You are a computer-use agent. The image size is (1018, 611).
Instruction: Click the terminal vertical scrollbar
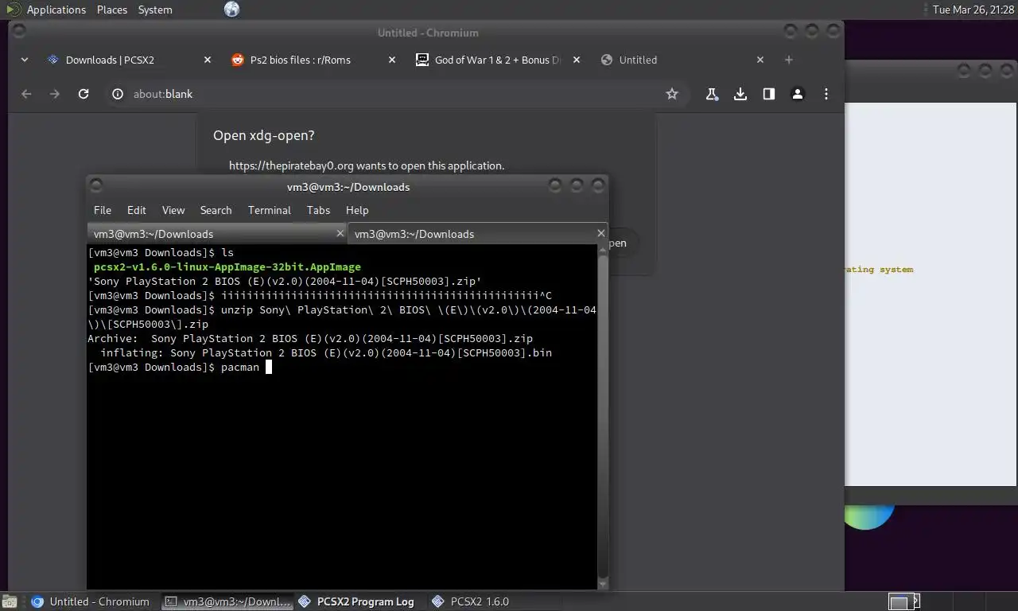click(603, 418)
